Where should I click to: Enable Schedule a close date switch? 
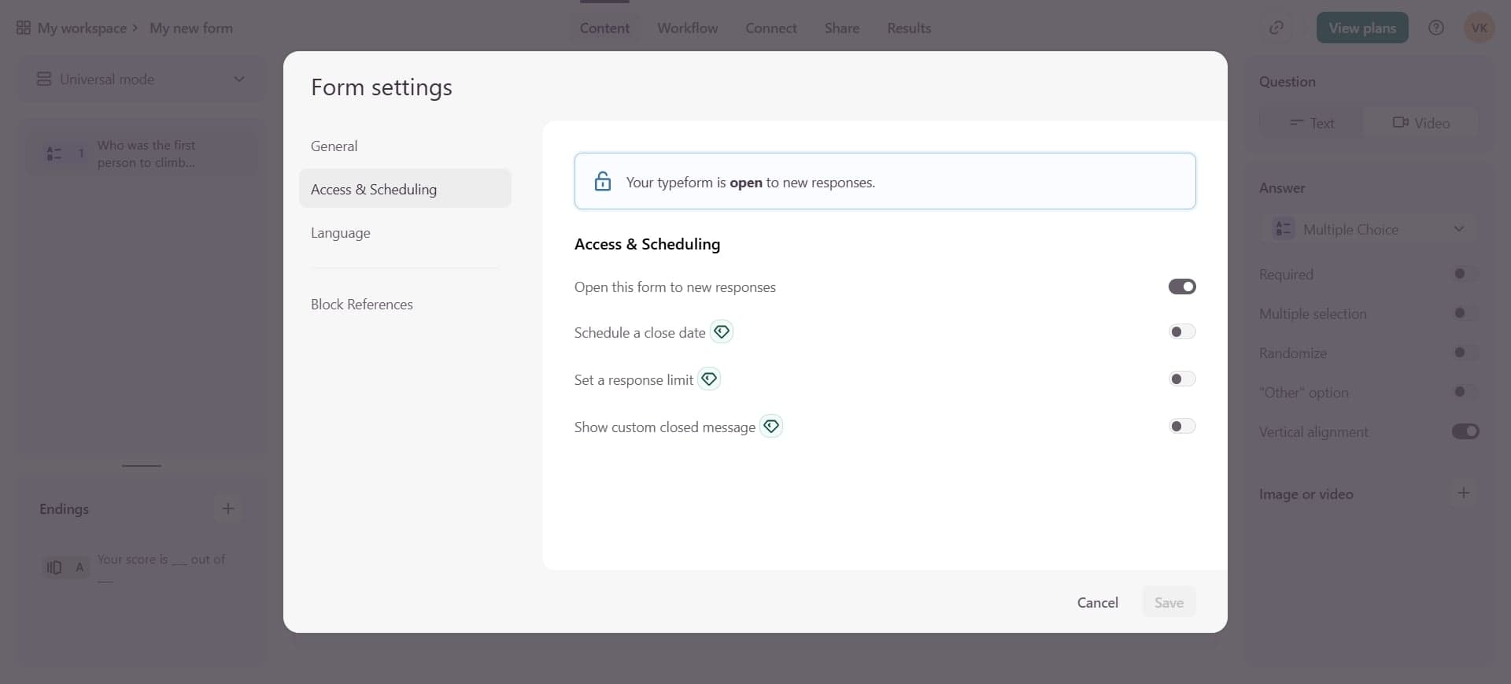point(1182,331)
